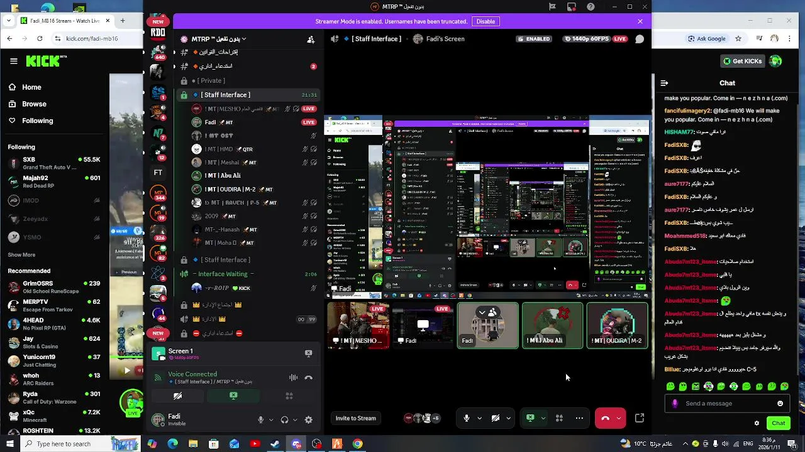Open GrimOSRS in Recommended list
Image resolution: width=805 pixels, height=452 pixels.
(54, 287)
